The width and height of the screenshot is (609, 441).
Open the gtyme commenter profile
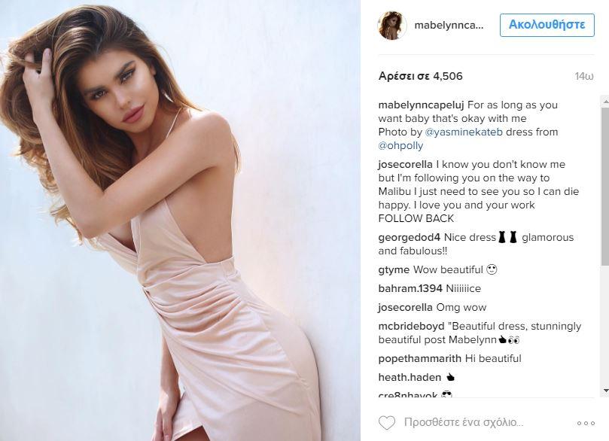tap(394, 270)
